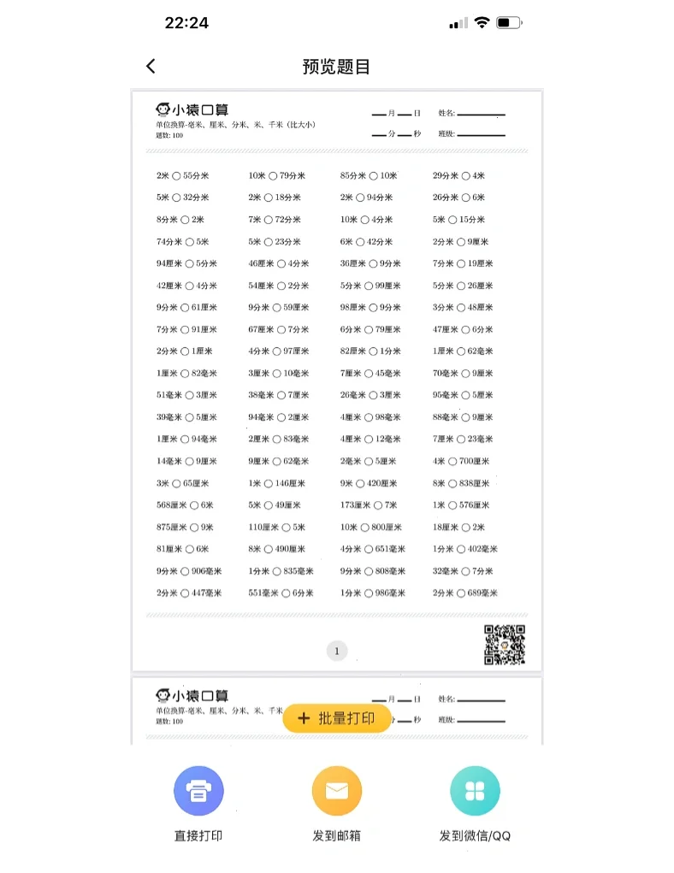Viewport: 674px width, 873px height.
Task: Tap the problem 1米 ○ 146厘米
Action: [x=277, y=483]
